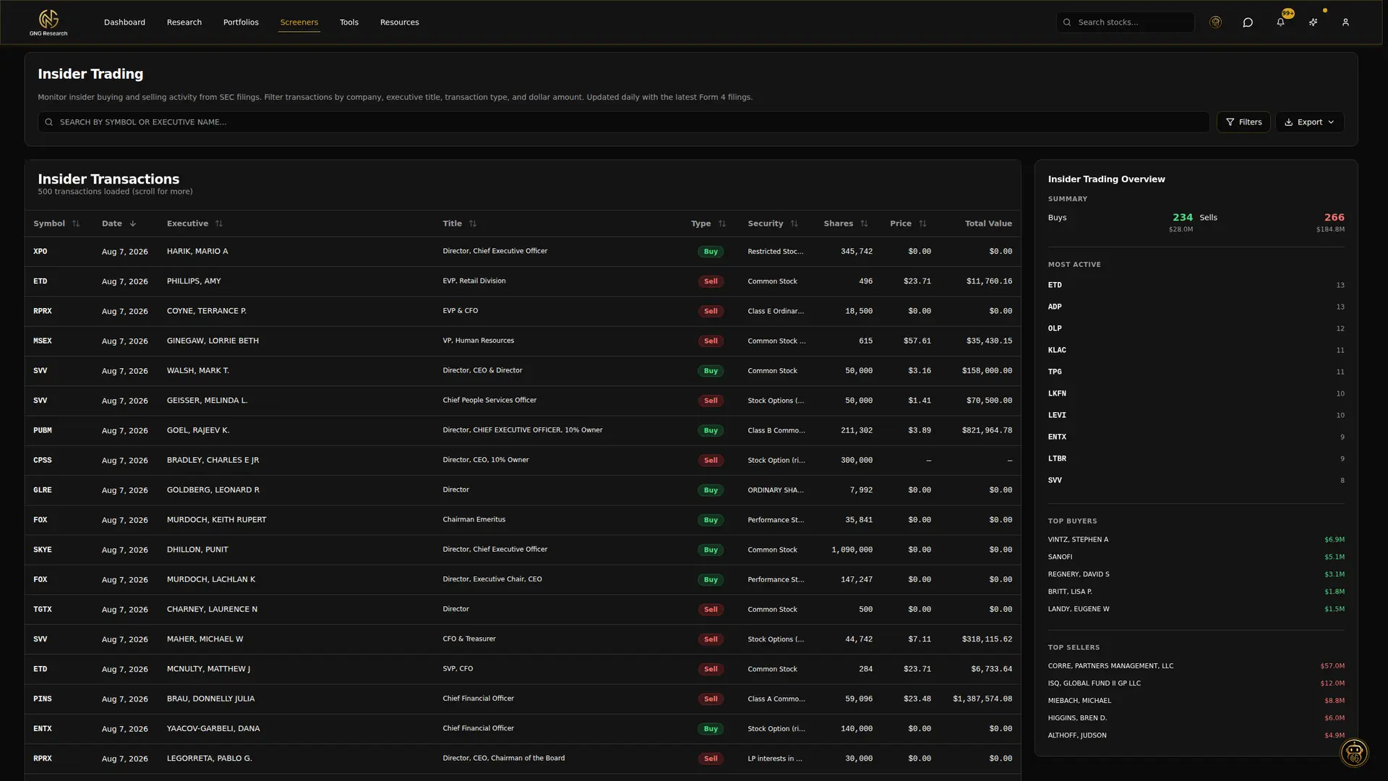Click total value $821,964.78
The width and height of the screenshot is (1388, 781).
point(987,431)
